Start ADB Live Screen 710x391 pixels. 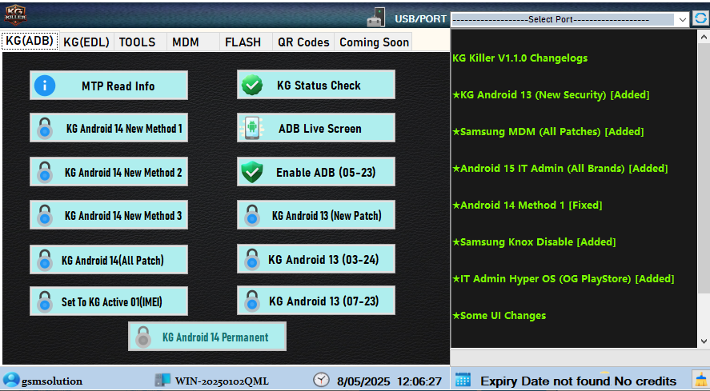[316, 128]
